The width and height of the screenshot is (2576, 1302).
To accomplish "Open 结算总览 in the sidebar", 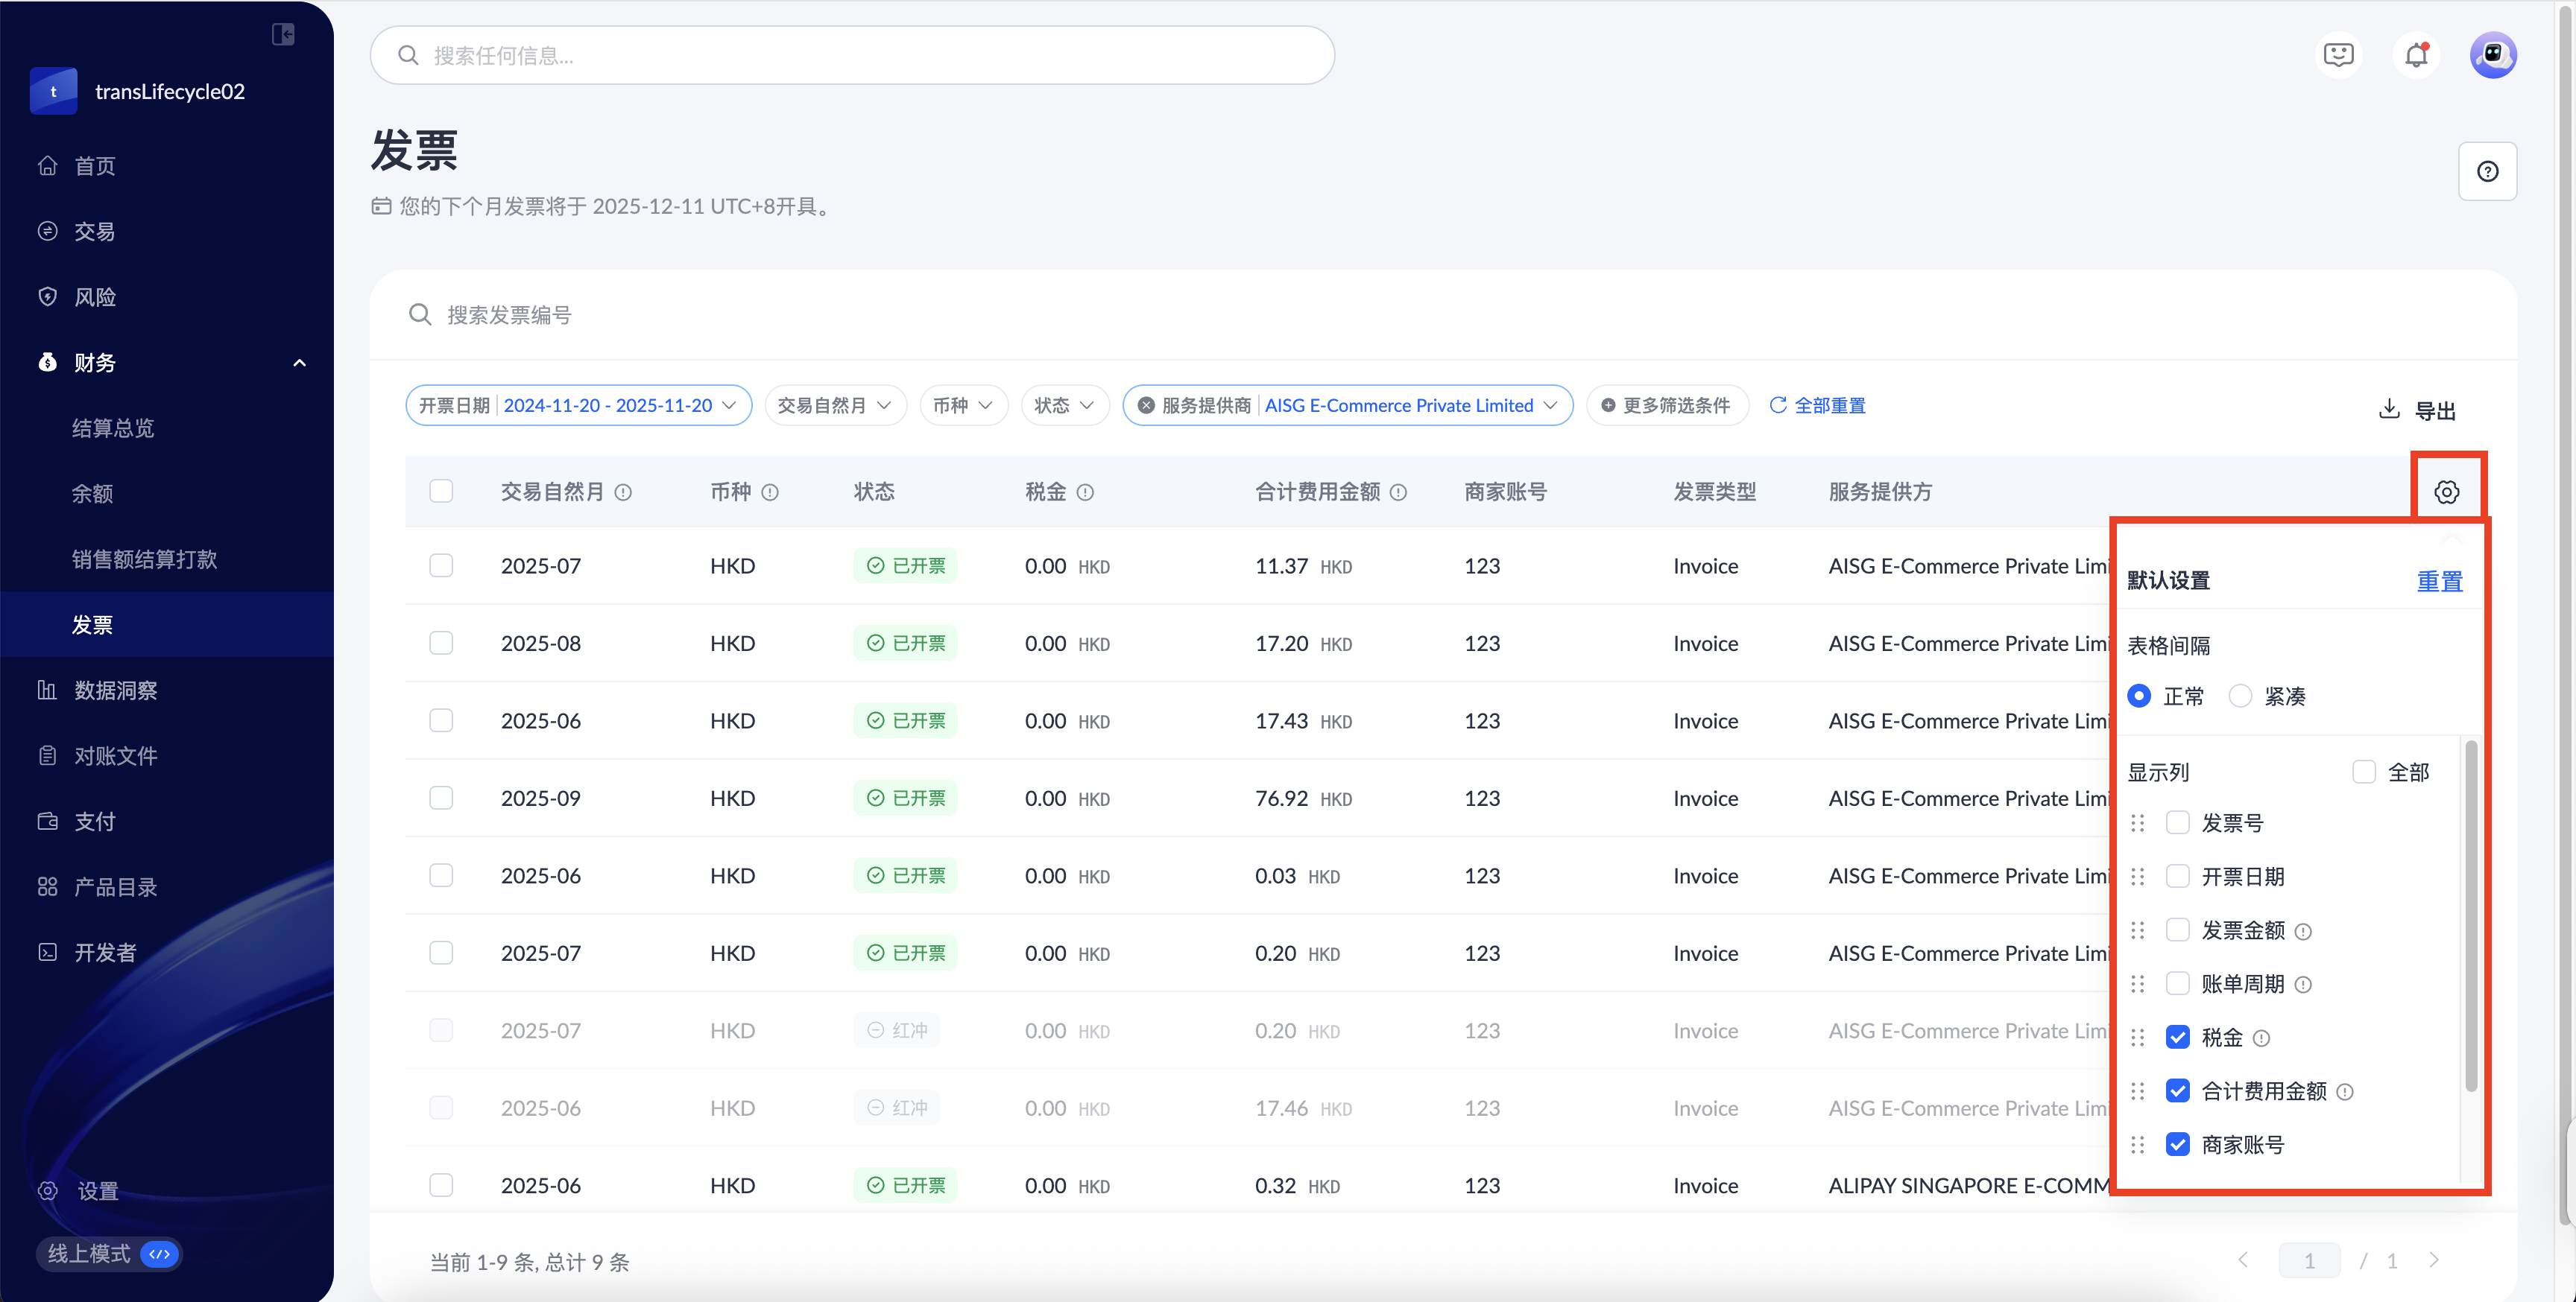I will [113, 429].
